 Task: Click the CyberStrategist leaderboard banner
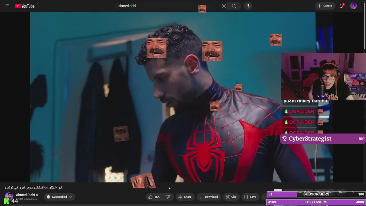coord(323,138)
